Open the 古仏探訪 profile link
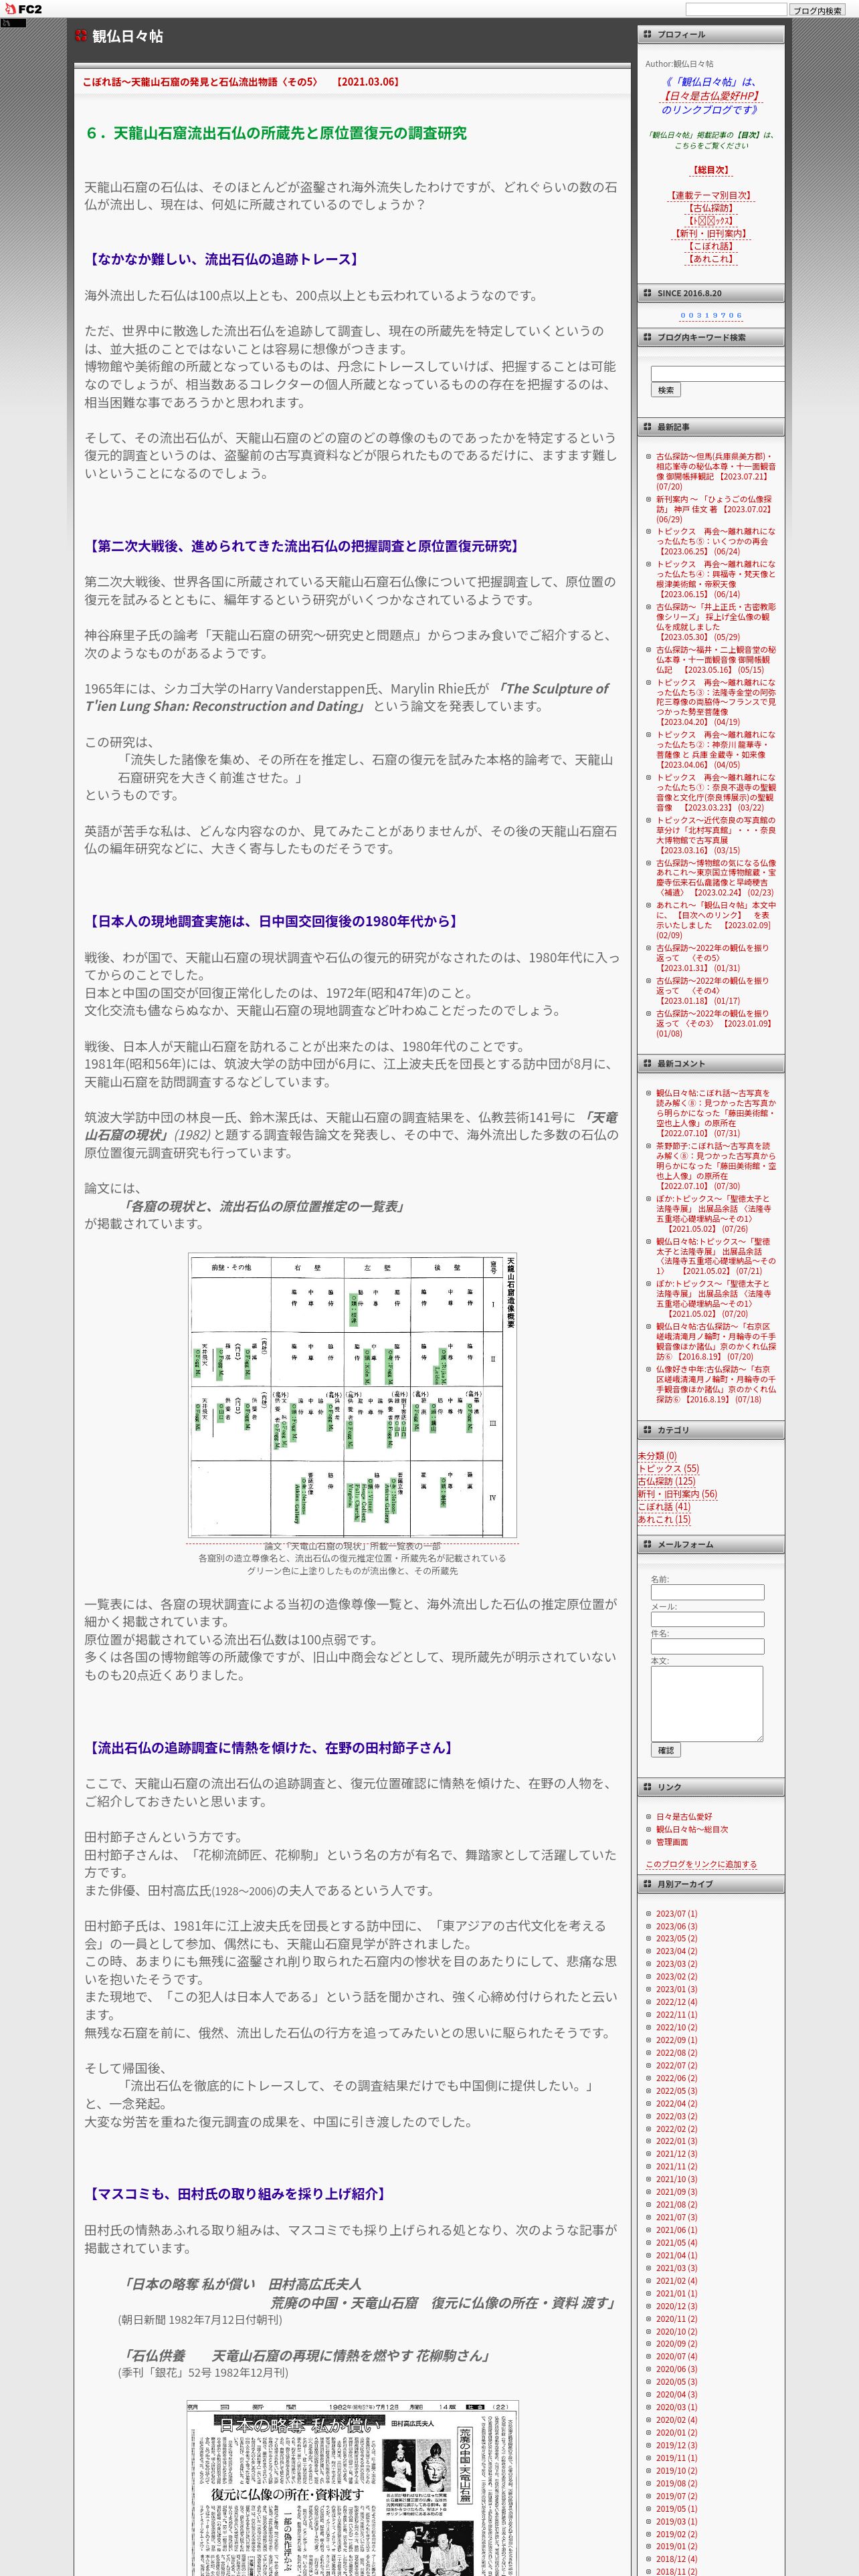This screenshot has width=859, height=2576. [x=711, y=208]
